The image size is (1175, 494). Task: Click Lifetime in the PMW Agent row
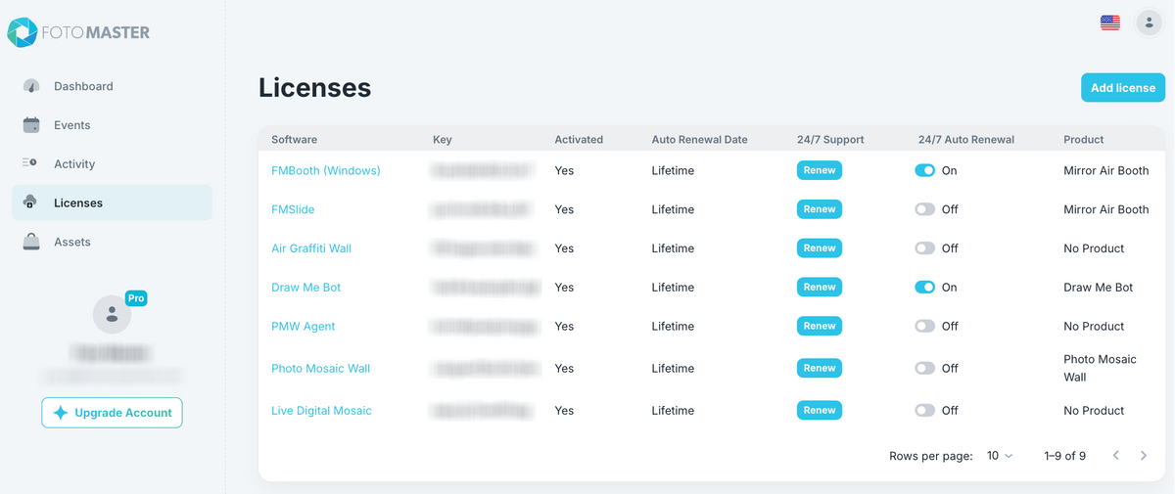[673, 327]
